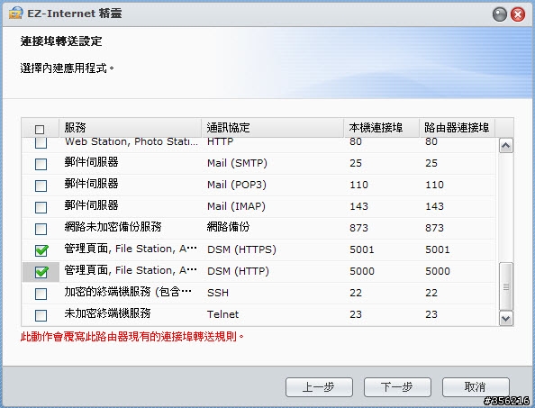Screen dimensions: 535x408
Task: Click the 'SSH' protocol cell
Action: click(218, 293)
